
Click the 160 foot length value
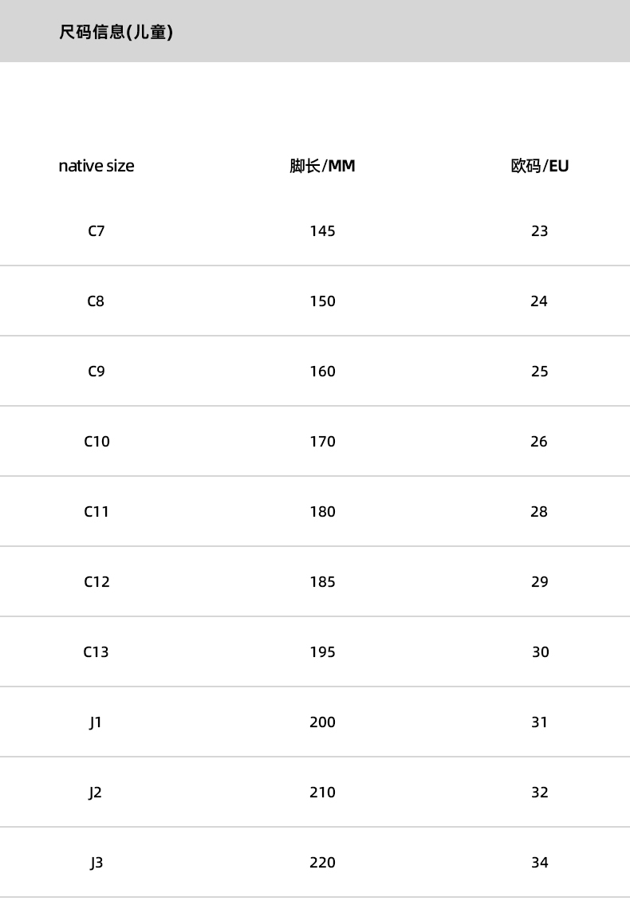coord(322,372)
